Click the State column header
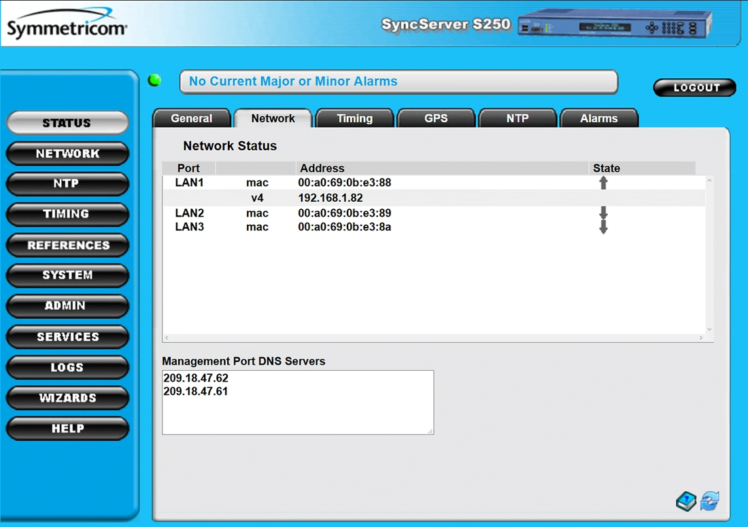 (x=642, y=168)
